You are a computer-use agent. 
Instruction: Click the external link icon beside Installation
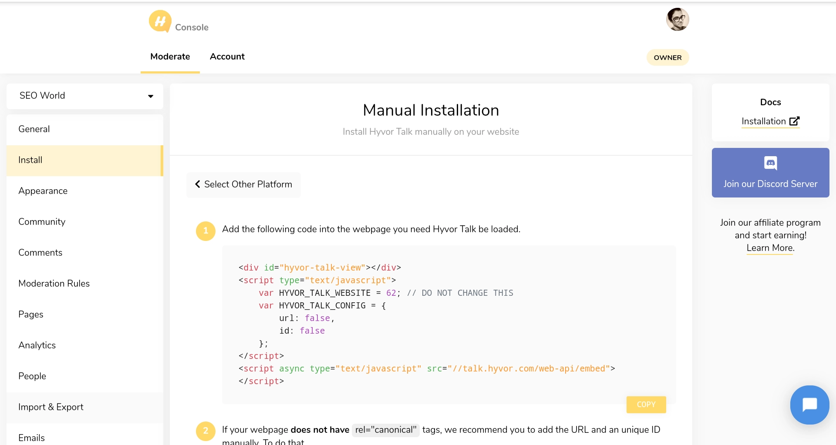tap(795, 121)
